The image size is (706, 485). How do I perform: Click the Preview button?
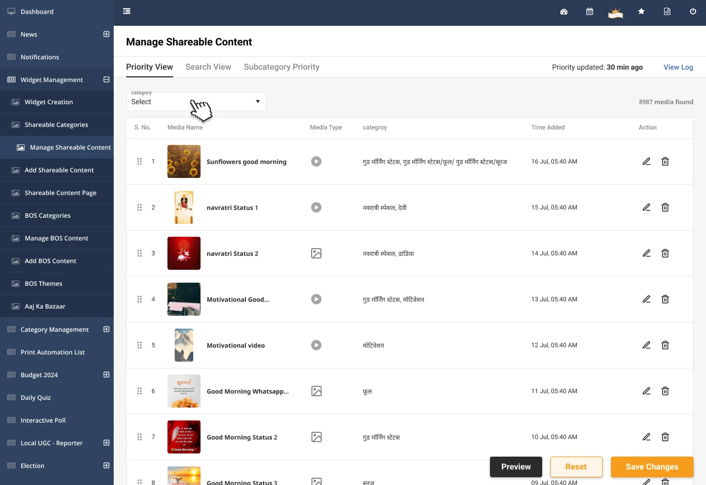[x=516, y=467]
